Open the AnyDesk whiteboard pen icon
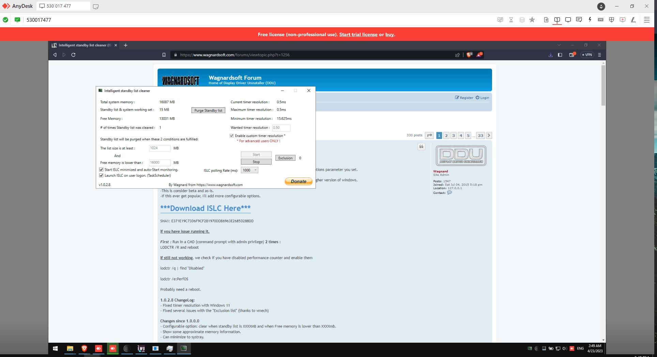This screenshot has height=357, width=657. click(633, 20)
